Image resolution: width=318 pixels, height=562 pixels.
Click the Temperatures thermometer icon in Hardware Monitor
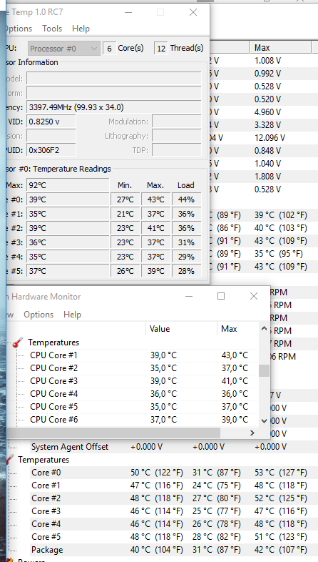18,342
